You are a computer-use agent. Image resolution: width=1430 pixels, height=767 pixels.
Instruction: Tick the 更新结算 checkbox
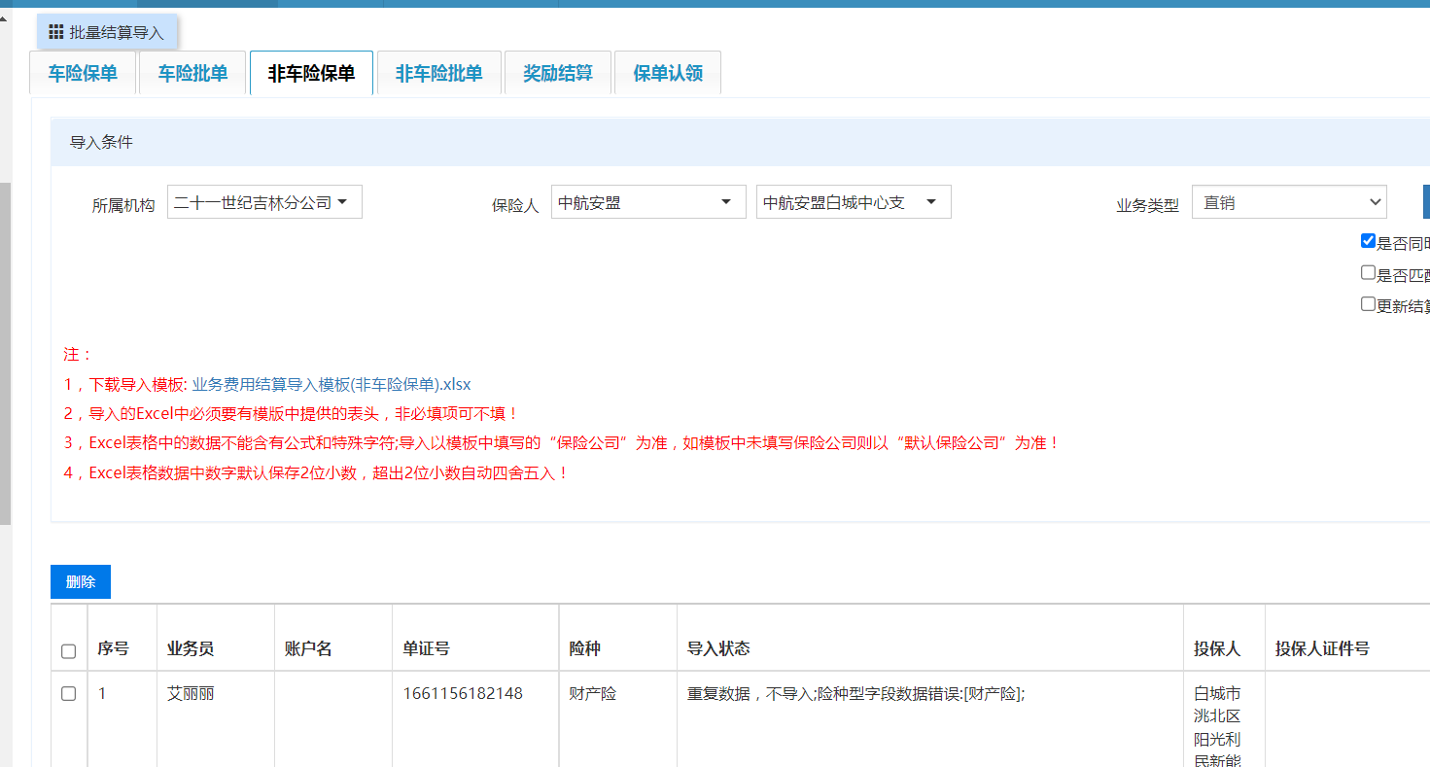pyautogui.click(x=1369, y=304)
